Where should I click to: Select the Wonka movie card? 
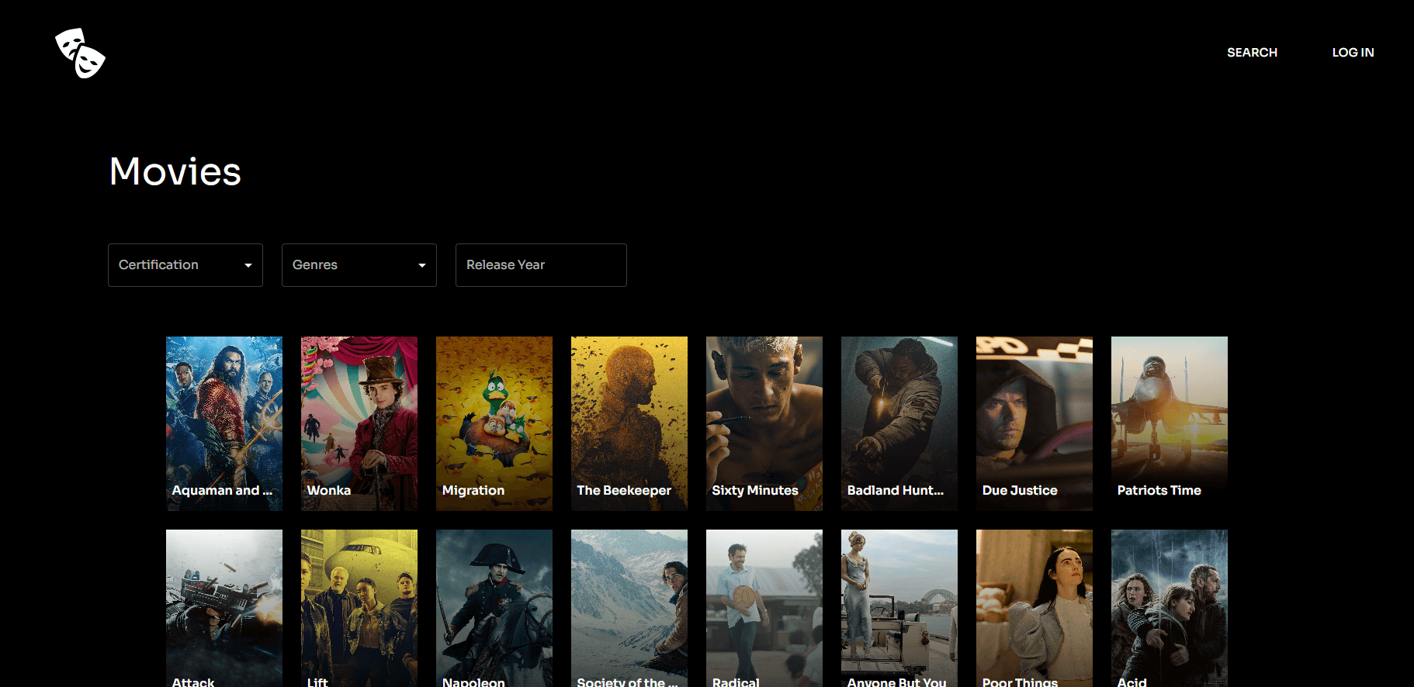(x=359, y=423)
